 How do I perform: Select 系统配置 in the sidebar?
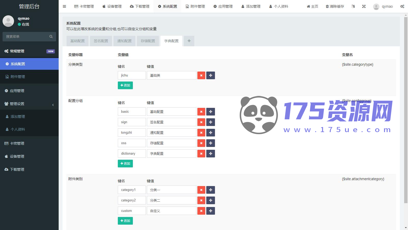pos(29,64)
